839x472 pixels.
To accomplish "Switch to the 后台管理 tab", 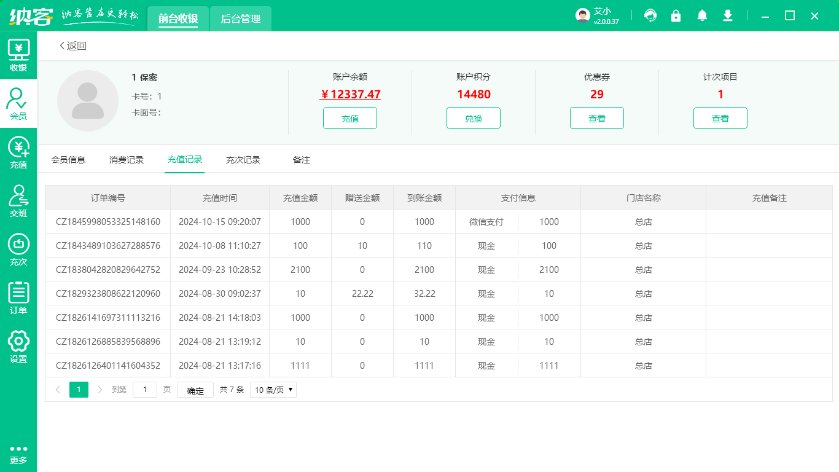I will (x=241, y=19).
